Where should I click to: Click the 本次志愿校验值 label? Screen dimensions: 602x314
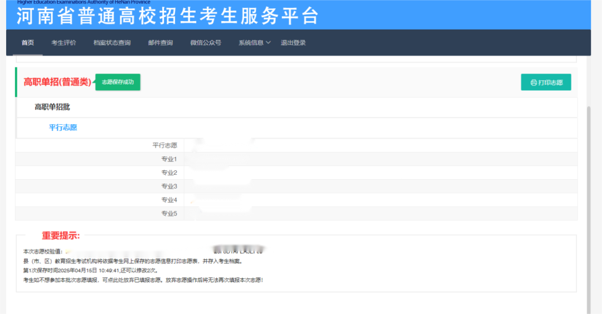(42, 252)
